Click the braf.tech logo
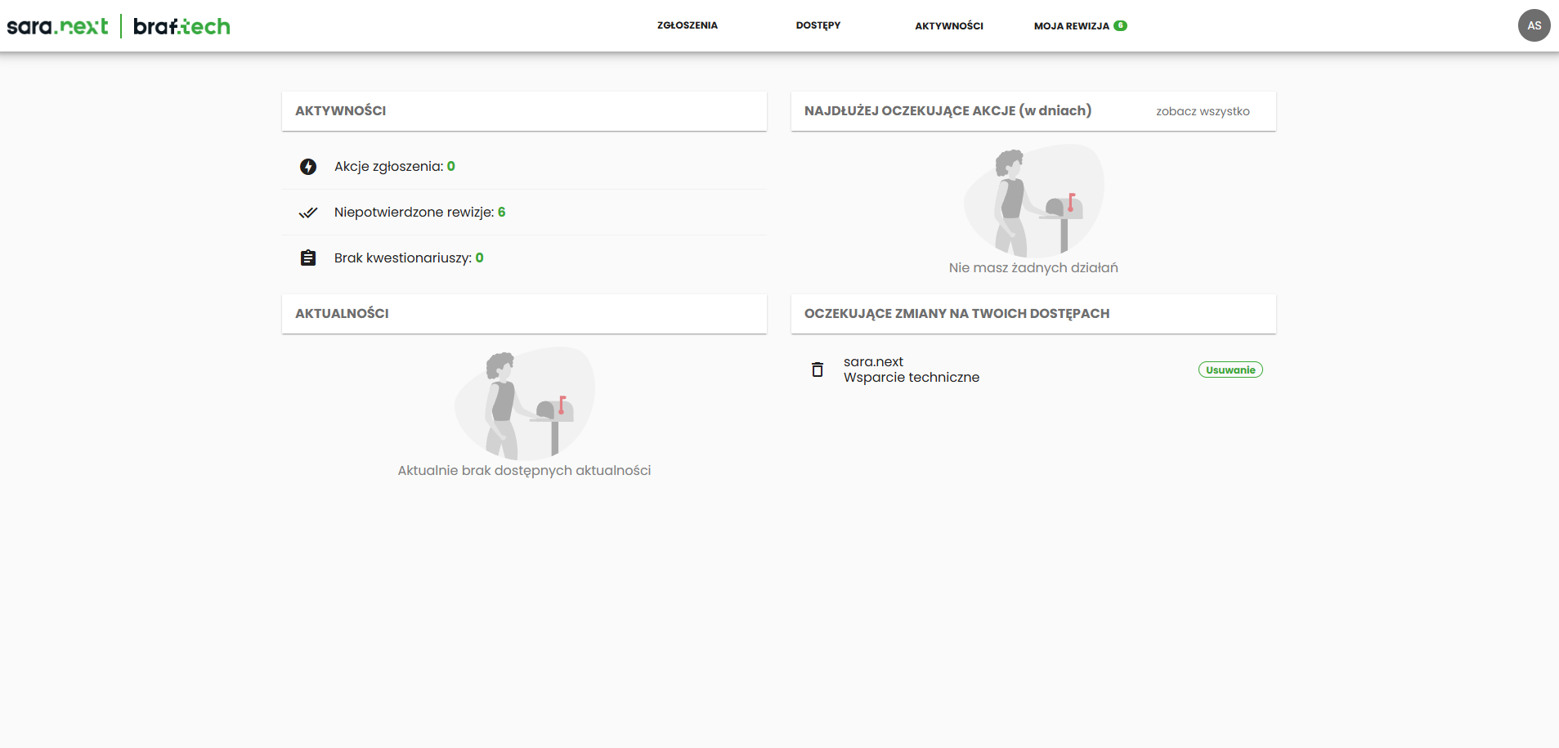The height and width of the screenshot is (748, 1559). pyautogui.click(x=181, y=26)
